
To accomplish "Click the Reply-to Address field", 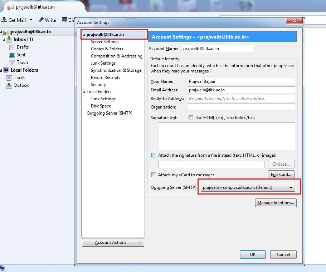I will (x=241, y=99).
